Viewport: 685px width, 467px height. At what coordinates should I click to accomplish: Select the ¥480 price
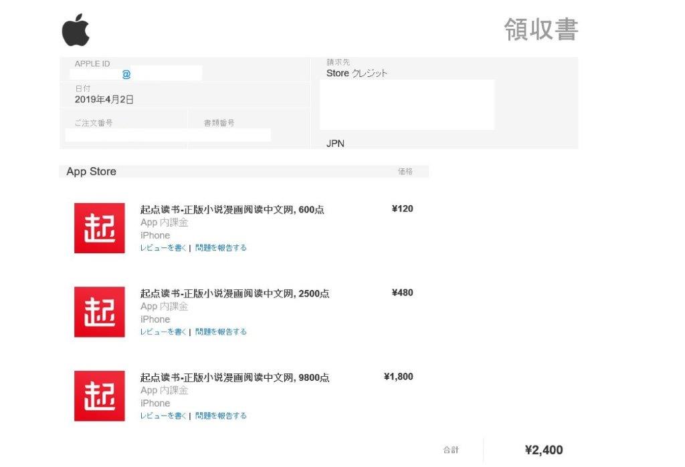(x=402, y=293)
